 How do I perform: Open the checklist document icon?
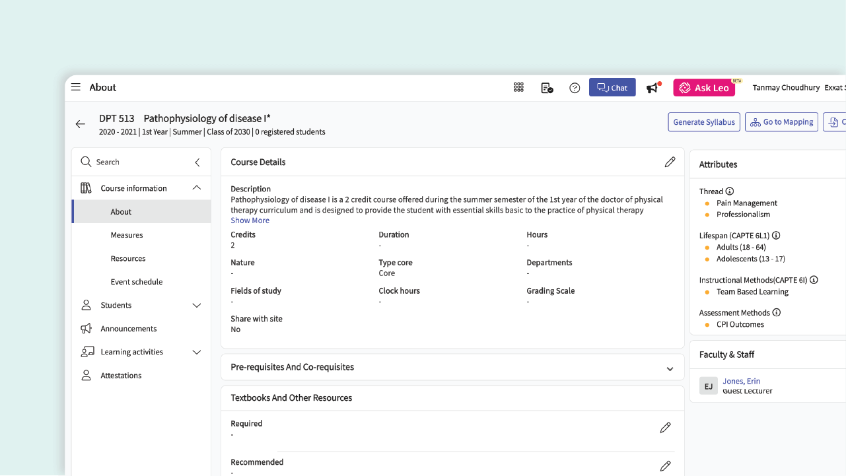(547, 87)
